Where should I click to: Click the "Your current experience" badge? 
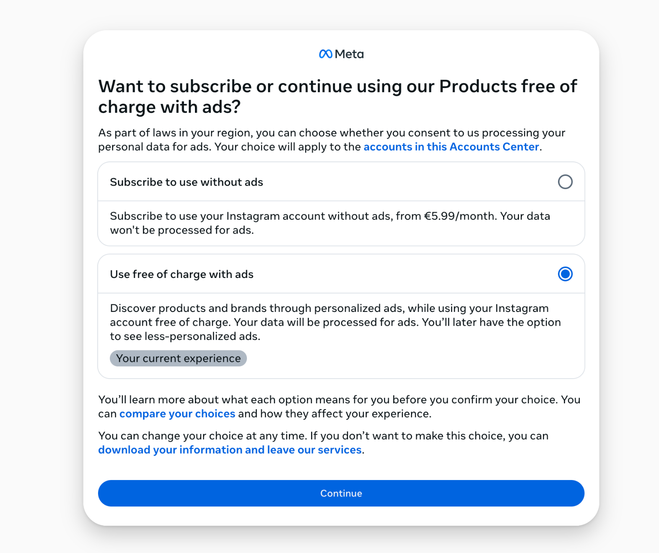click(x=178, y=358)
